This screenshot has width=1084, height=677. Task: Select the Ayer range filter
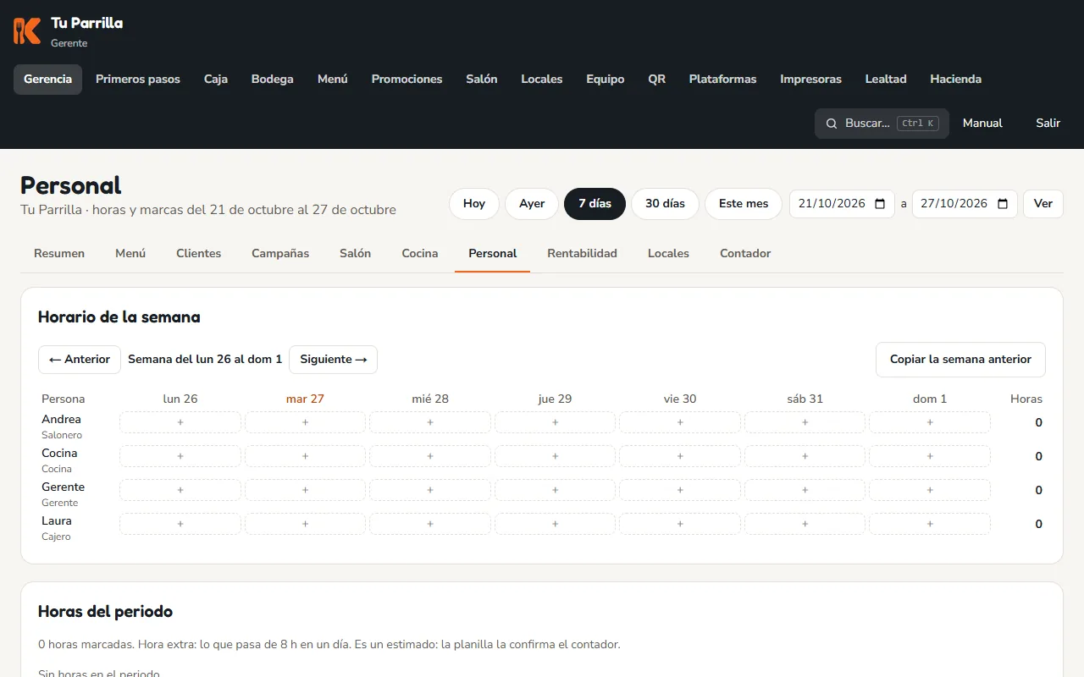[532, 204]
